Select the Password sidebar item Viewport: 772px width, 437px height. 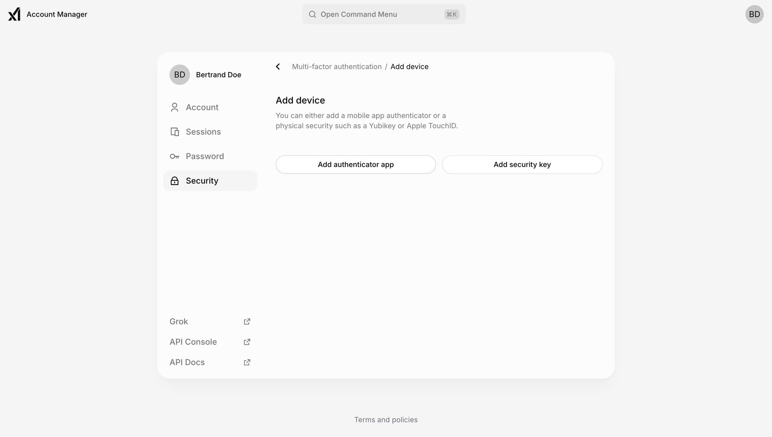(x=210, y=156)
